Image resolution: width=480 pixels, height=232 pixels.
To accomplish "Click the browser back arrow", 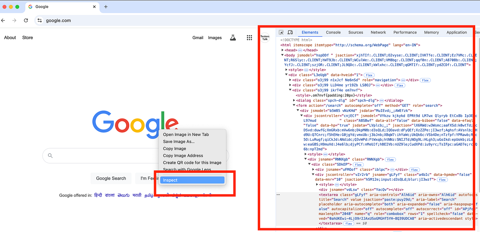I will click(x=3, y=20).
